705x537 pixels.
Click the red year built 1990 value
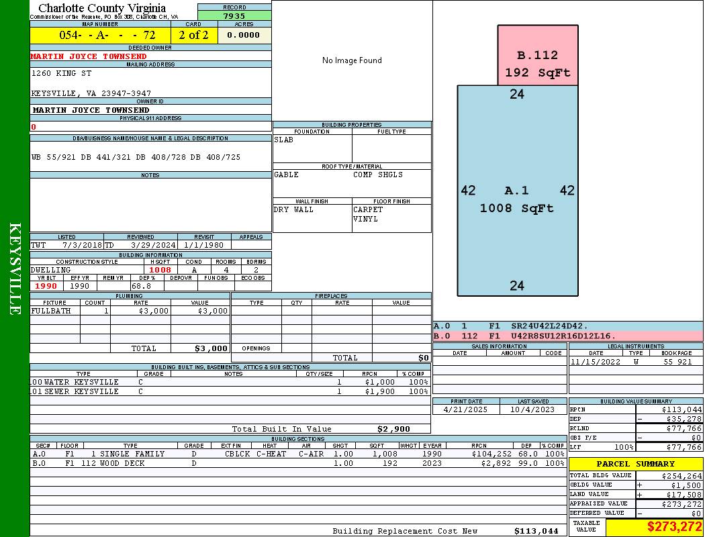[46, 286]
